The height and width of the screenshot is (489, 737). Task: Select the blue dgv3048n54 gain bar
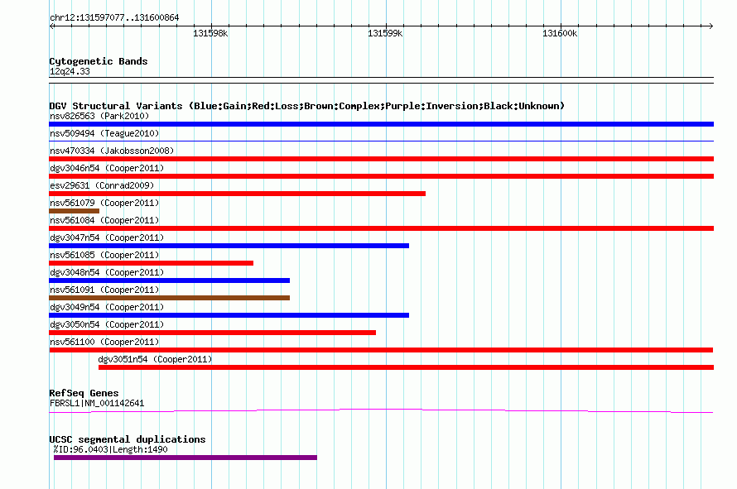tap(169, 280)
